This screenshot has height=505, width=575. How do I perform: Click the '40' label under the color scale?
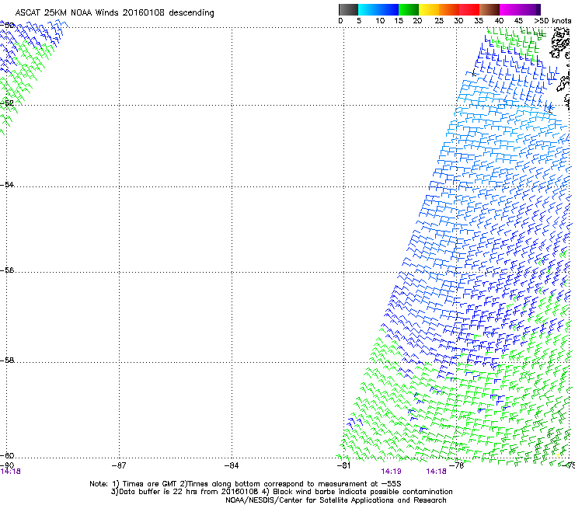[x=499, y=21]
